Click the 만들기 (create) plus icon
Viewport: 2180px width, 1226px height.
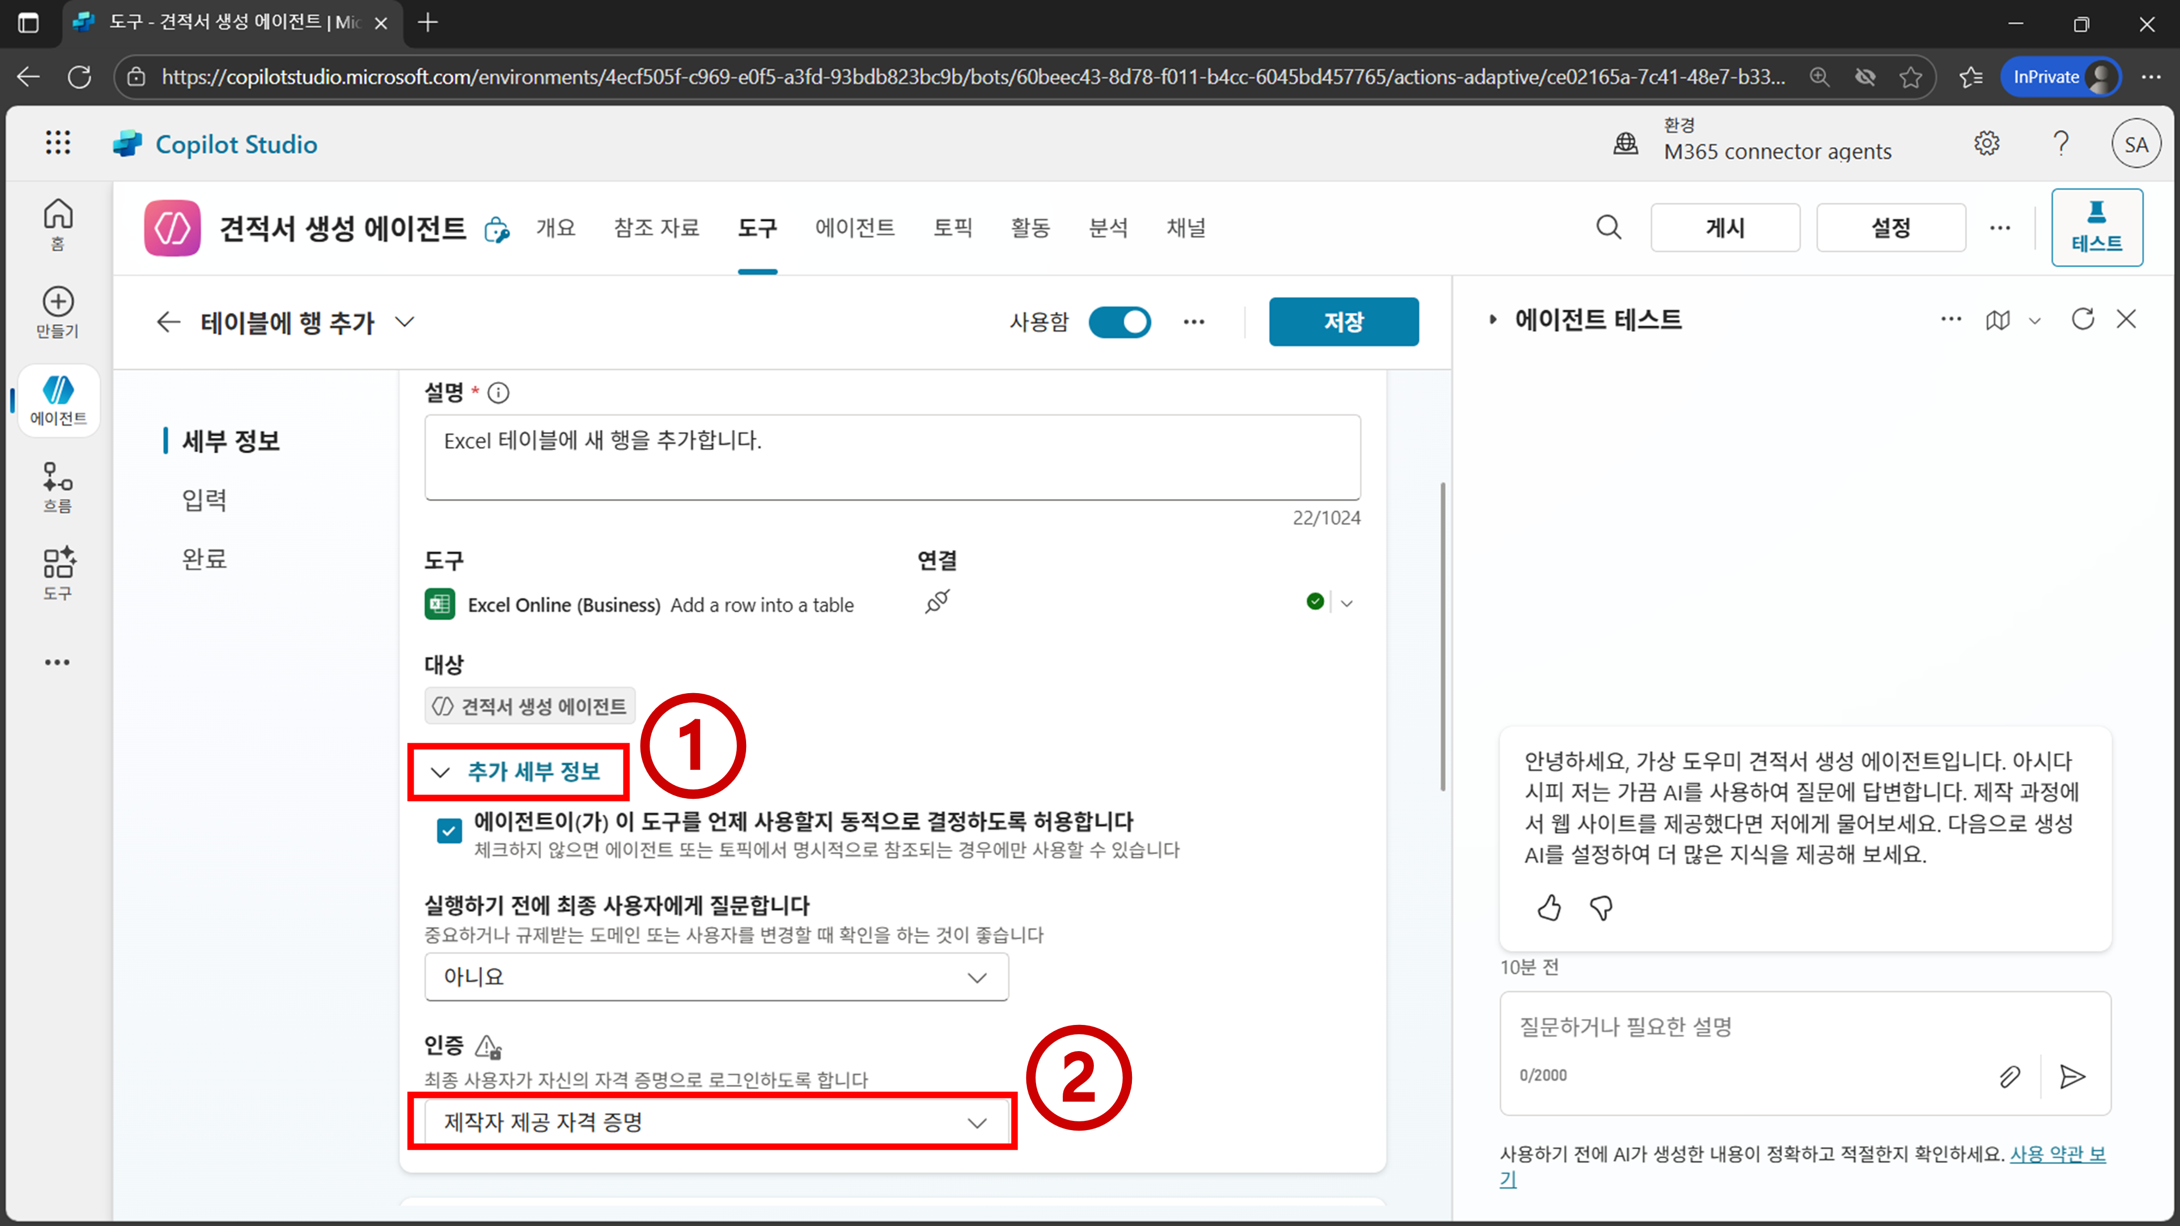(58, 302)
